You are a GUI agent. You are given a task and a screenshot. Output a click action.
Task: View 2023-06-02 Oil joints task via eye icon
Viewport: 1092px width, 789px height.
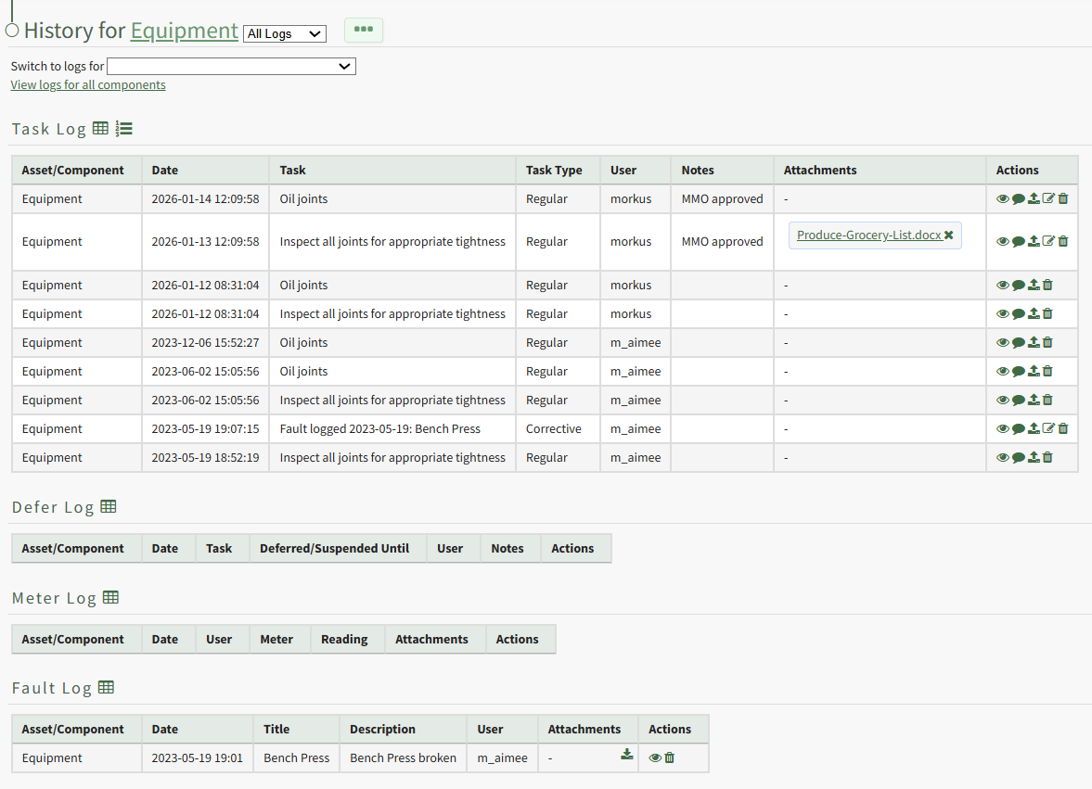click(x=1003, y=372)
